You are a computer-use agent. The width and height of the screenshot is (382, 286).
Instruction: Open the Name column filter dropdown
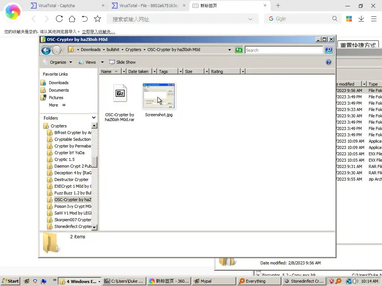(124, 71)
